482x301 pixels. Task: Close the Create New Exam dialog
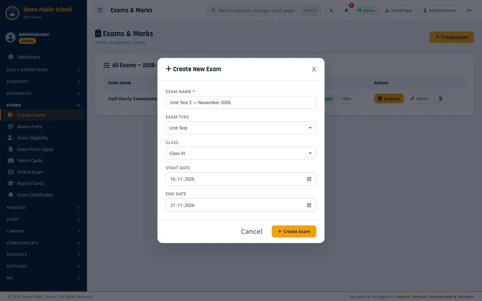tap(314, 69)
